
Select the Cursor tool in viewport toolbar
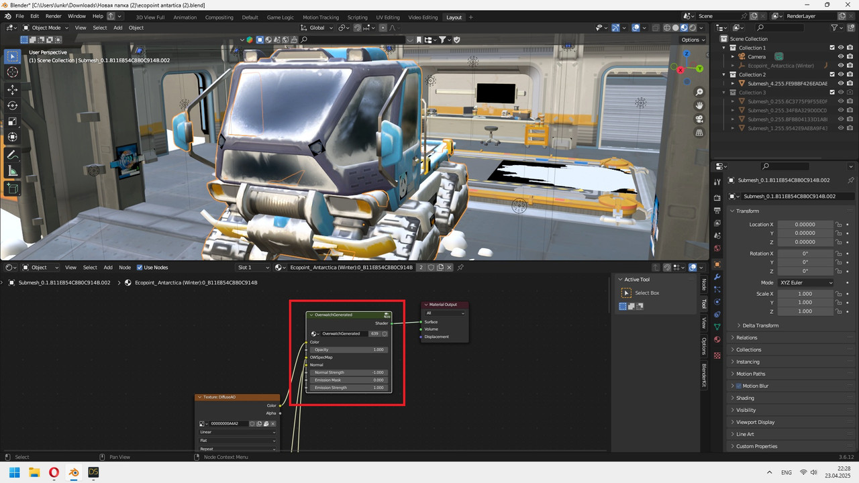[13, 72]
